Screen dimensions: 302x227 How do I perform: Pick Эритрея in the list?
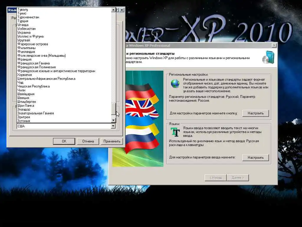click(64, 117)
